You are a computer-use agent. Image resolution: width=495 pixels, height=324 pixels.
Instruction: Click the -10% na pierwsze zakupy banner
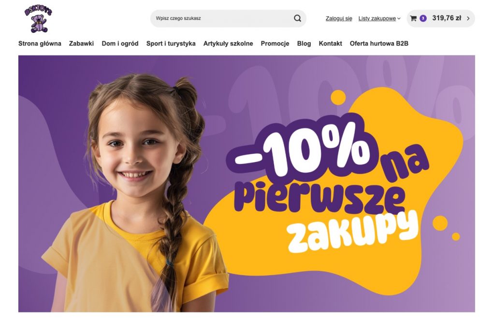pyautogui.click(x=247, y=184)
